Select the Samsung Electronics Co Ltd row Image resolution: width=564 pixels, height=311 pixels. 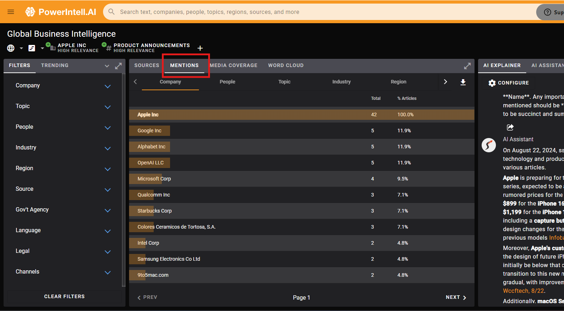pos(302,259)
